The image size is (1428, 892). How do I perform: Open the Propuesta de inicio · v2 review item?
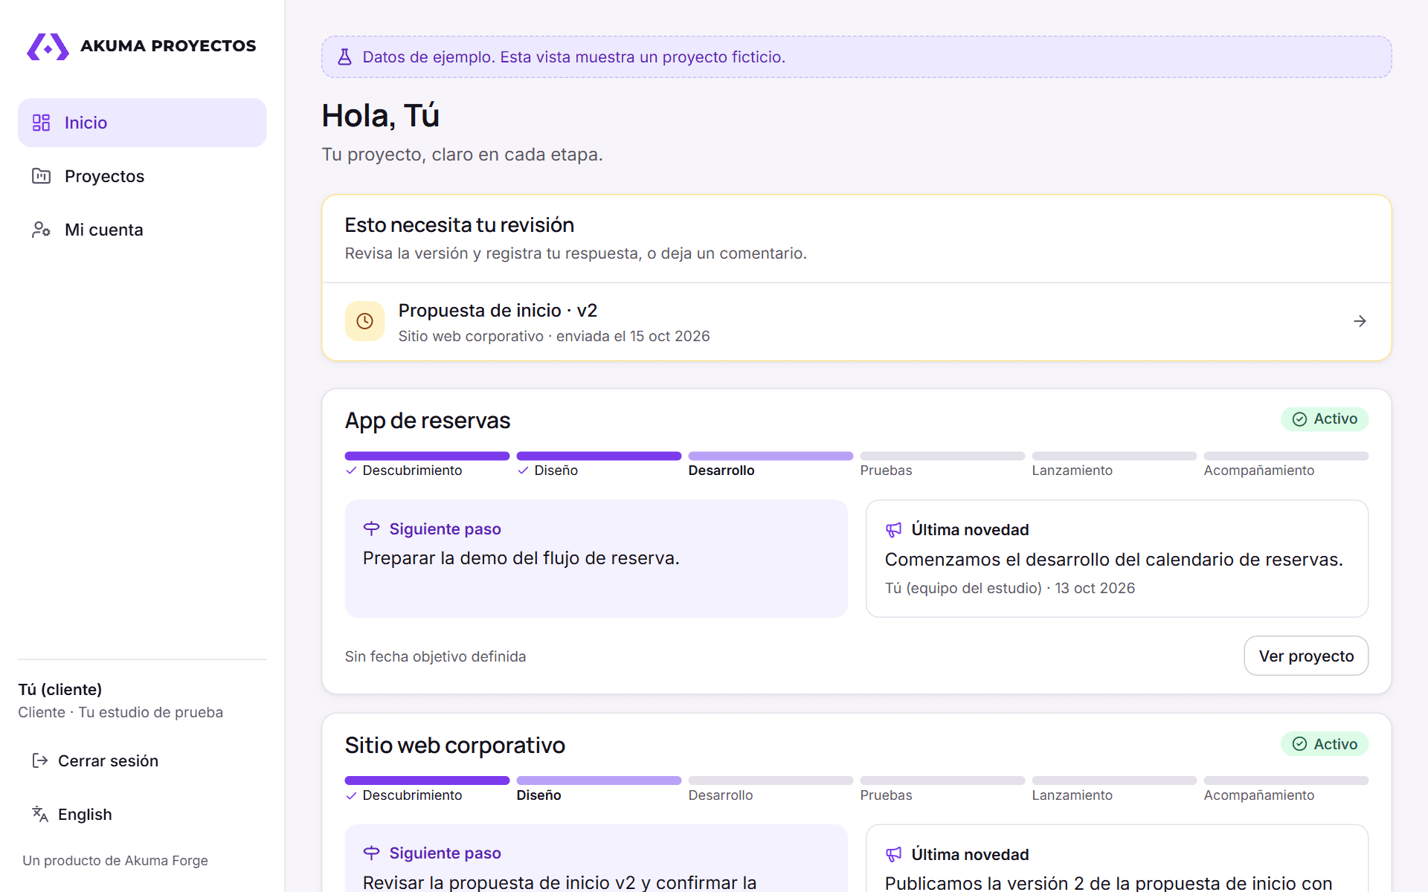(x=856, y=322)
